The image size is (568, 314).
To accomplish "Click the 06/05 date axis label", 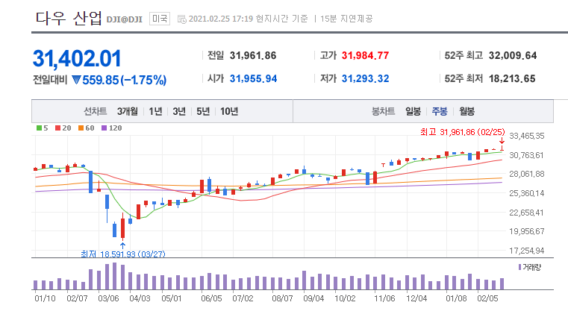I will [211, 298].
